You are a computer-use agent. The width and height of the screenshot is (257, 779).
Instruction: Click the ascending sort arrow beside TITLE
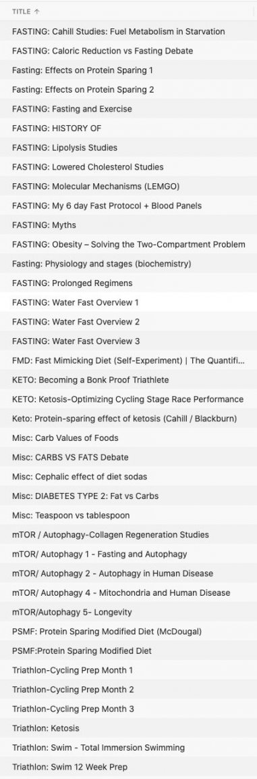(x=37, y=11)
